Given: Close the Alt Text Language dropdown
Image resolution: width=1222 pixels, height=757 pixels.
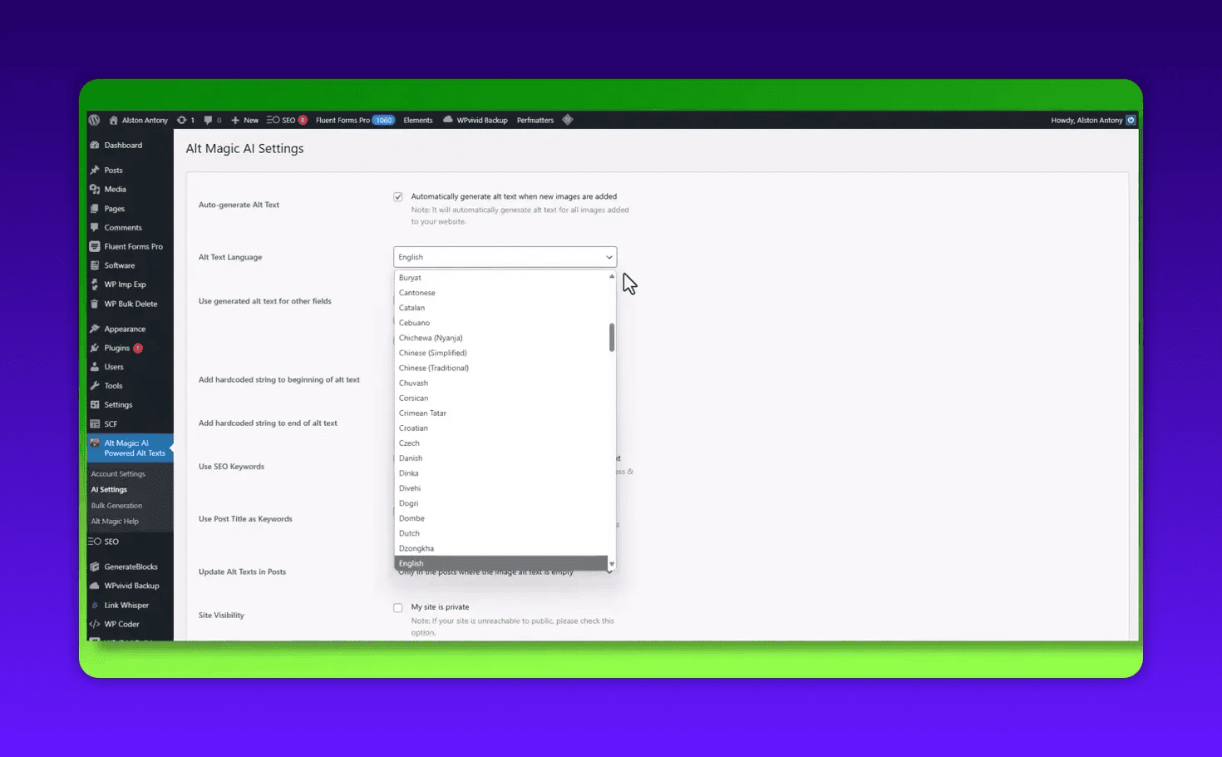Looking at the screenshot, I should click(610, 257).
